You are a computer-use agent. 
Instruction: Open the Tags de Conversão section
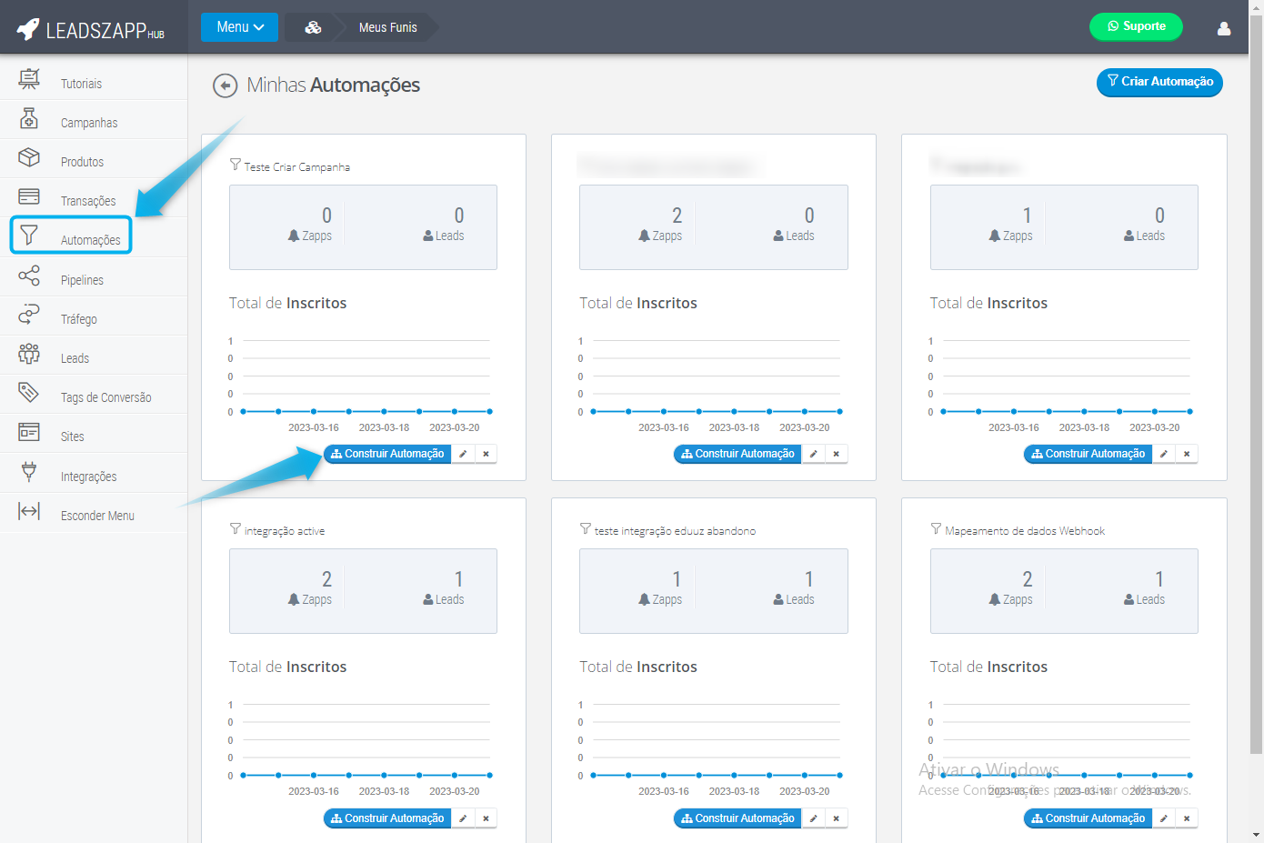(105, 397)
